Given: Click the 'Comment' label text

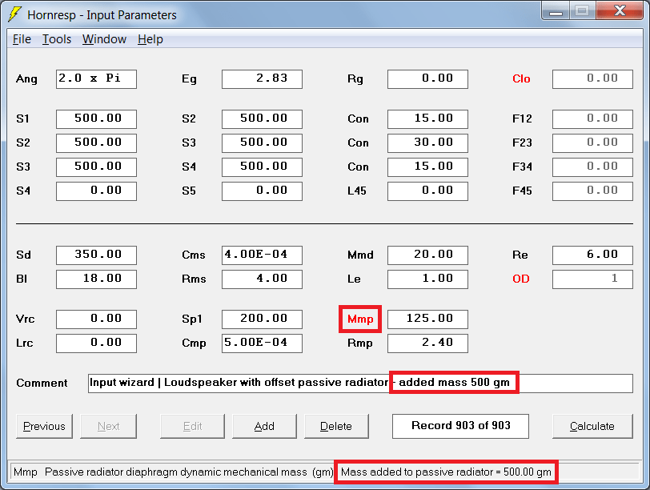Looking at the screenshot, I should tap(42, 383).
